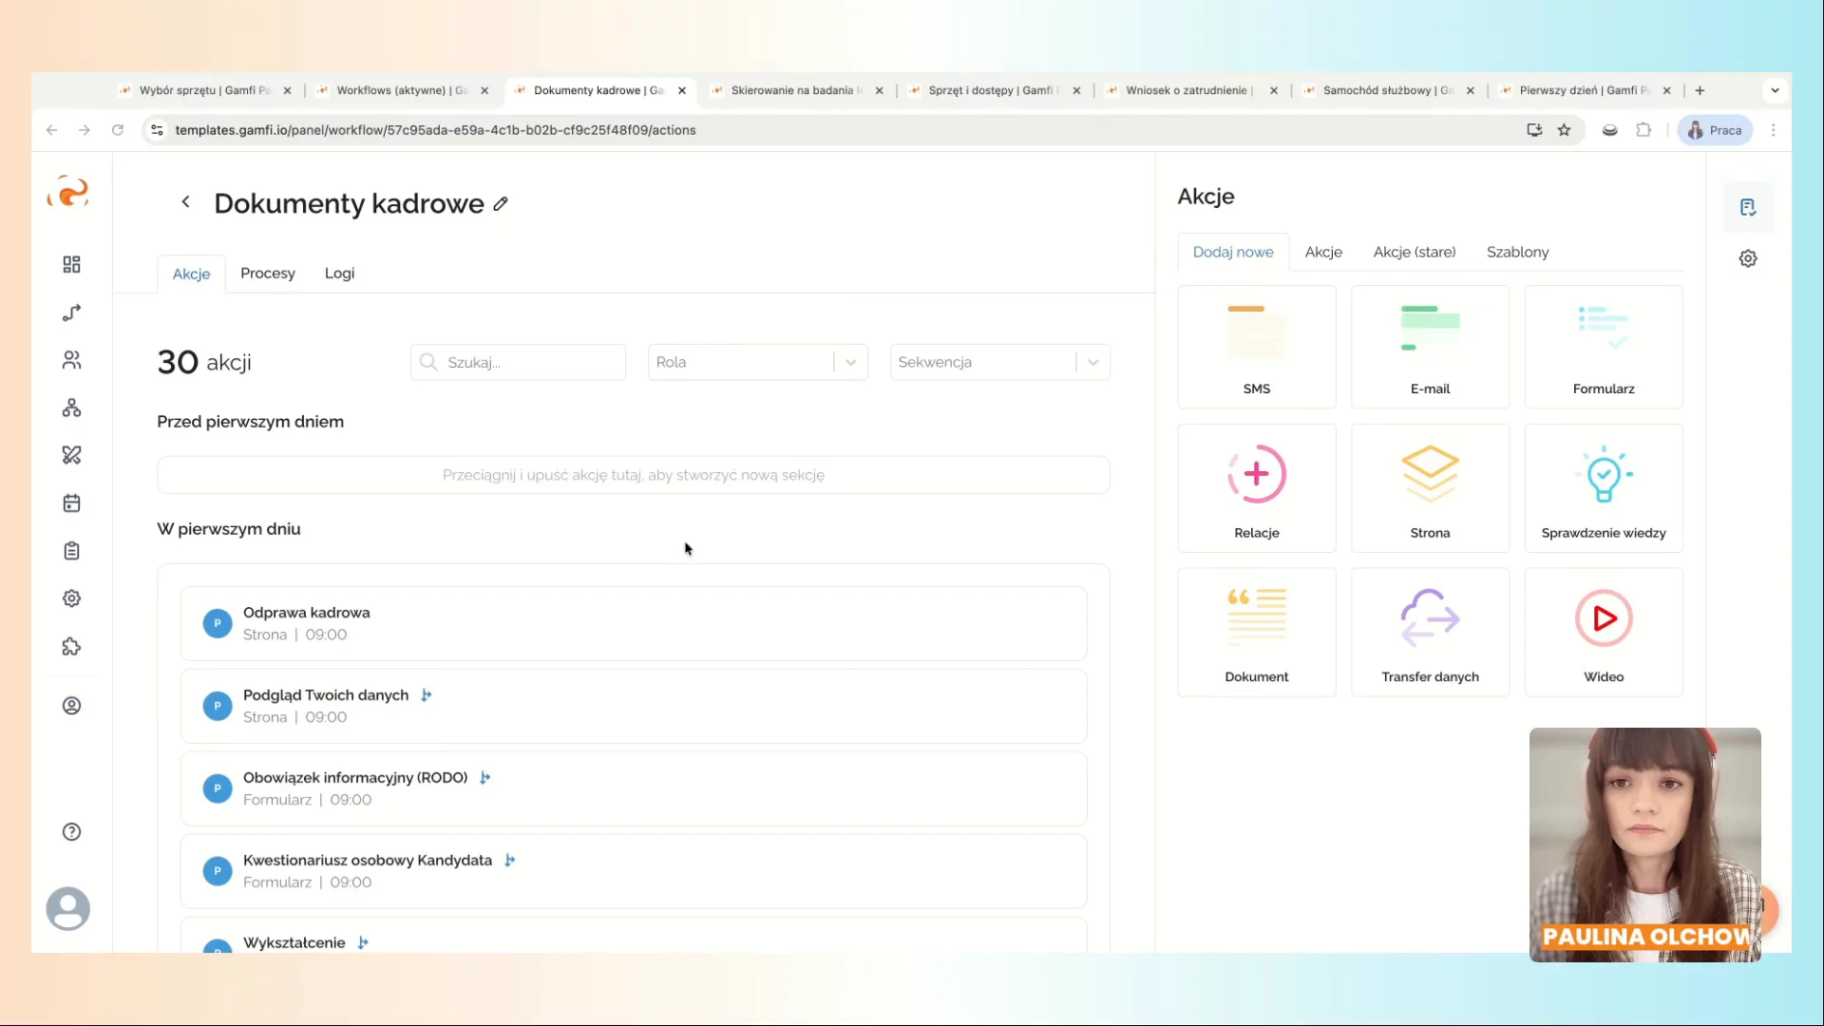Open the calendar icon in sidebar

pos(71,503)
